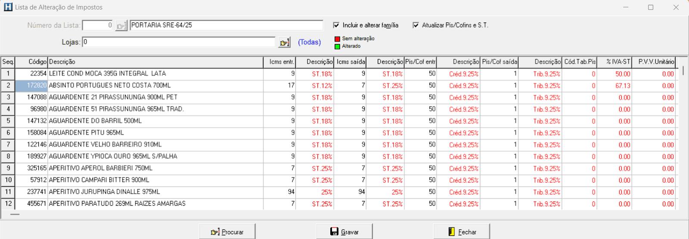Click Icms entr. value 17
This screenshot has height=239, width=689.
coord(279,86)
